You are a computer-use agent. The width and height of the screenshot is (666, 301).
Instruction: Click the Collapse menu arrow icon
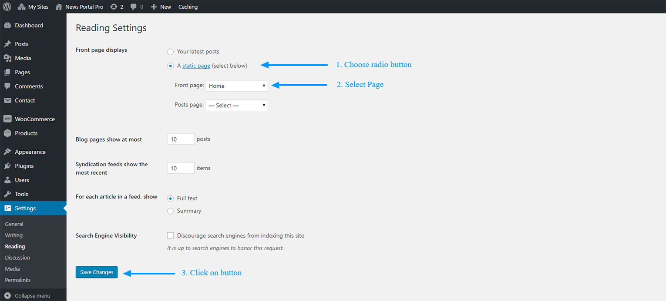point(7,296)
